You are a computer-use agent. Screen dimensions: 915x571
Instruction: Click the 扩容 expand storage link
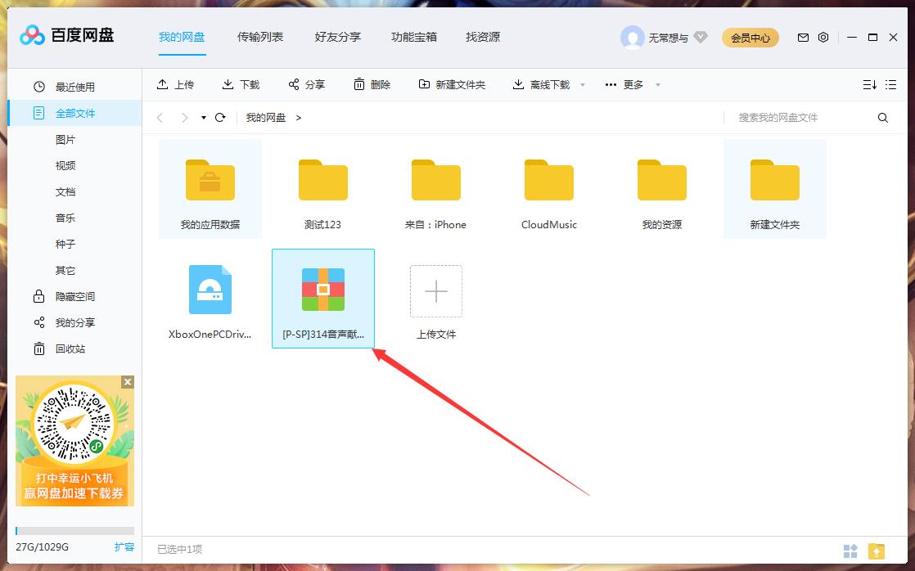pos(124,546)
